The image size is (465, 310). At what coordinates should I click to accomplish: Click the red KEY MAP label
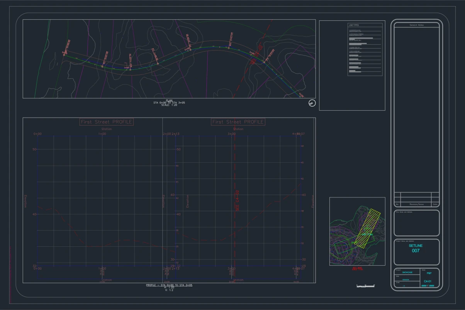click(357, 268)
